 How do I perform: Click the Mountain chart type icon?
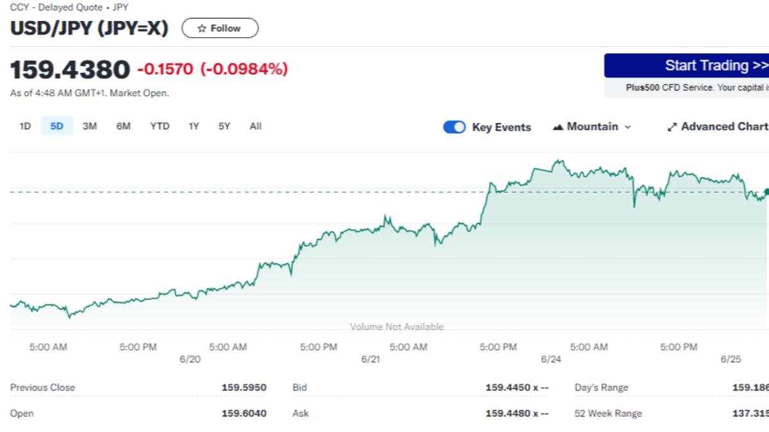(558, 127)
